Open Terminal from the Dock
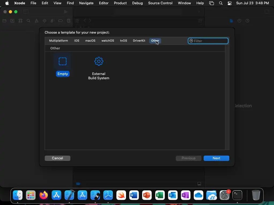Image resolution: width=274 pixels, height=205 pixels. pyautogui.click(x=237, y=195)
